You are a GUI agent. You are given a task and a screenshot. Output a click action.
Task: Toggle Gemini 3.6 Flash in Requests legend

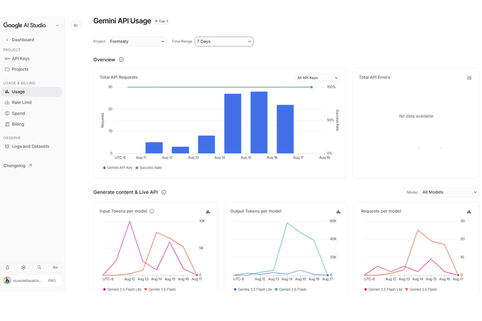[421, 289]
